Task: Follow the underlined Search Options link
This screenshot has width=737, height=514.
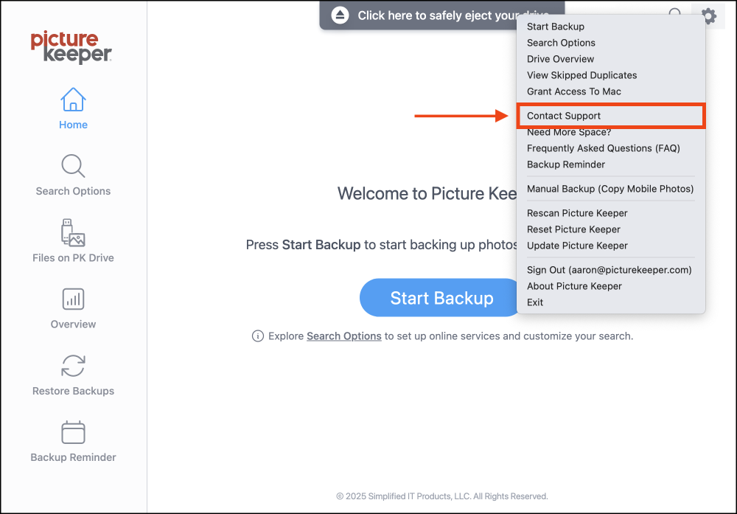Action: click(343, 336)
